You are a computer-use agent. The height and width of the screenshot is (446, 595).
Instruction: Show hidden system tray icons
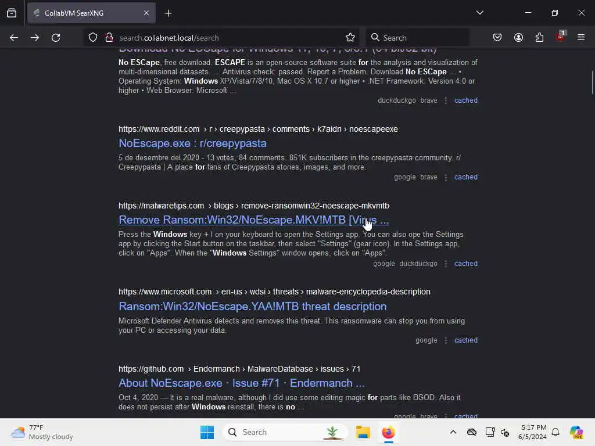453,432
